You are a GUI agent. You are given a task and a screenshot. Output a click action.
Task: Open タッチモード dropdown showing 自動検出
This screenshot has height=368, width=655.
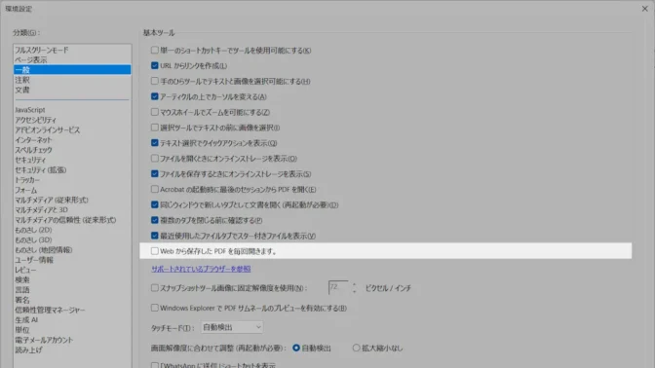click(x=232, y=327)
